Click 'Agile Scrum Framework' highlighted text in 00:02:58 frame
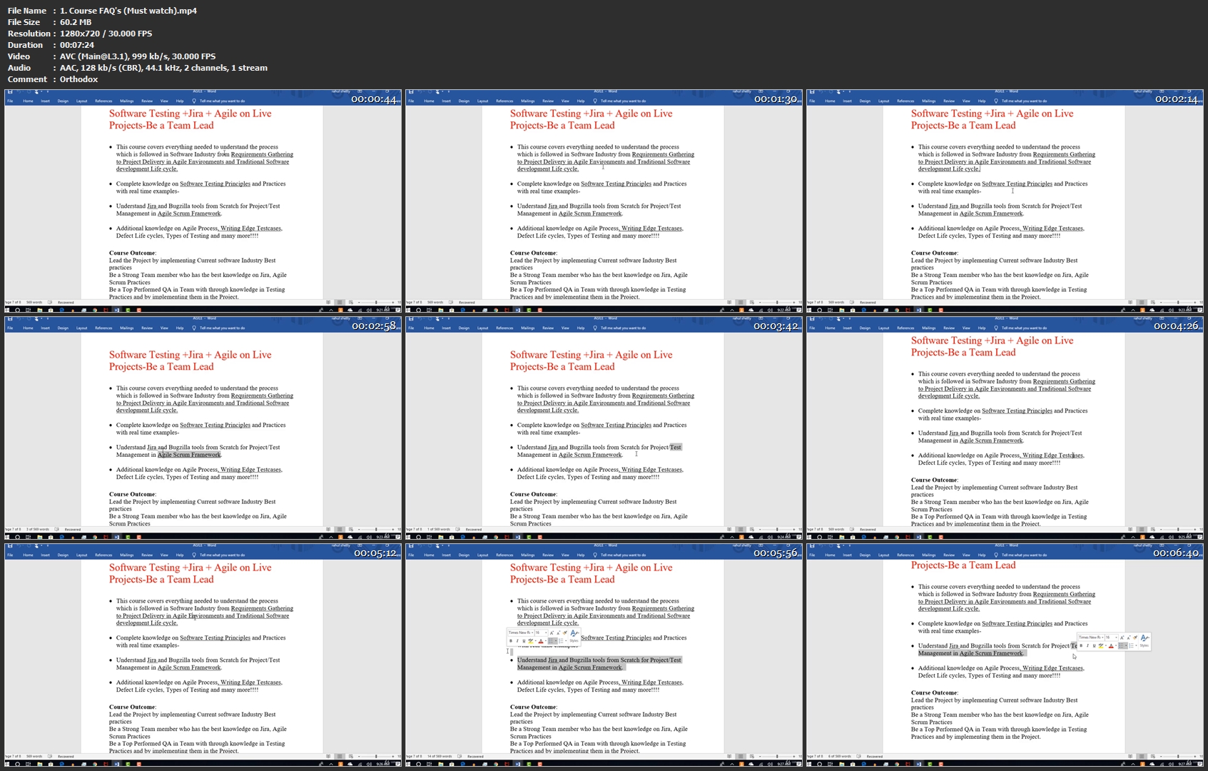 [189, 455]
